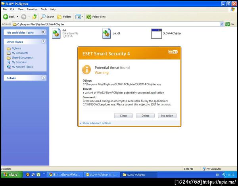Open the Edit menu

[12, 10]
